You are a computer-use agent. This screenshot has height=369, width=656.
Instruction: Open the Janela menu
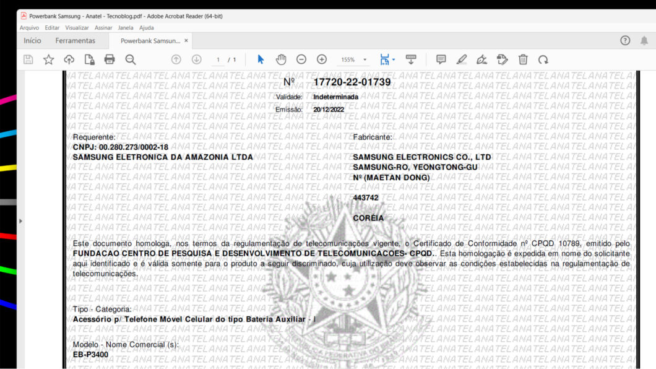point(126,28)
